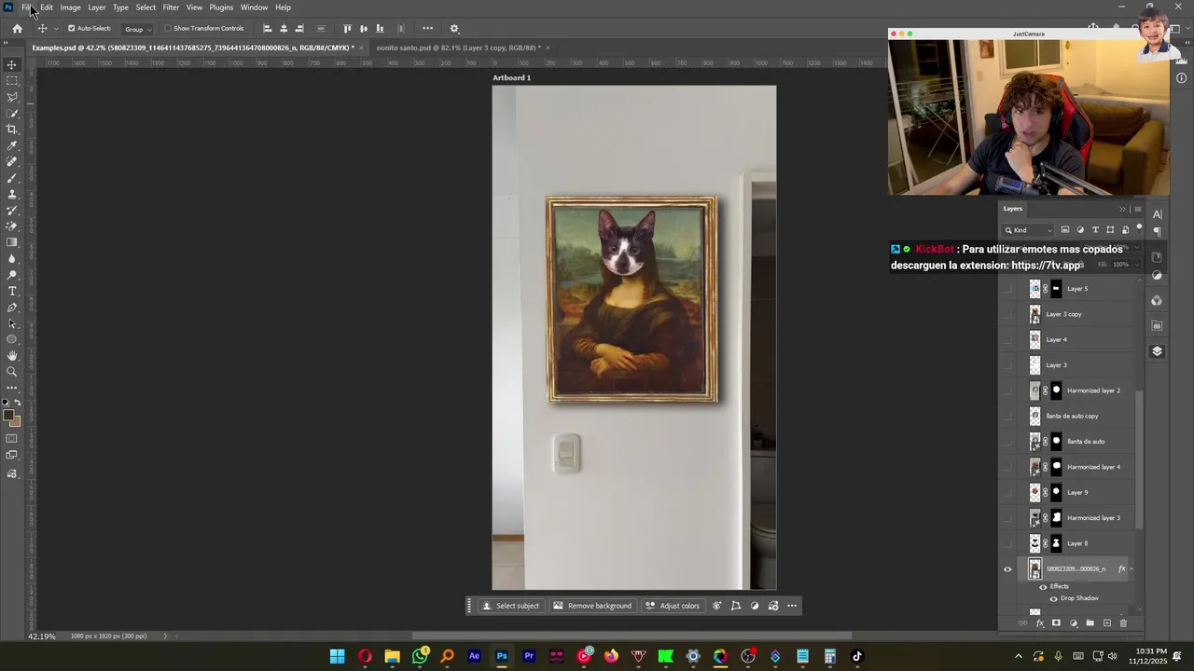Toggle Effects visibility eye
Viewport: 1194px width, 671px height.
point(1043,586)
